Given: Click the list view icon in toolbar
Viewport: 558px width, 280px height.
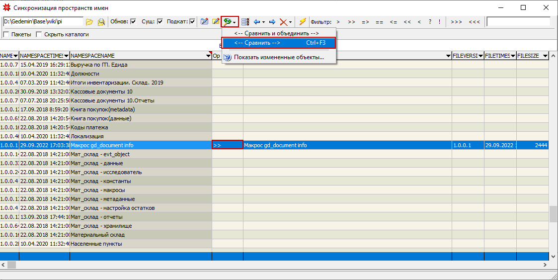Looking at the screenshot, I should pyautogui.click(x=245, y=22).
